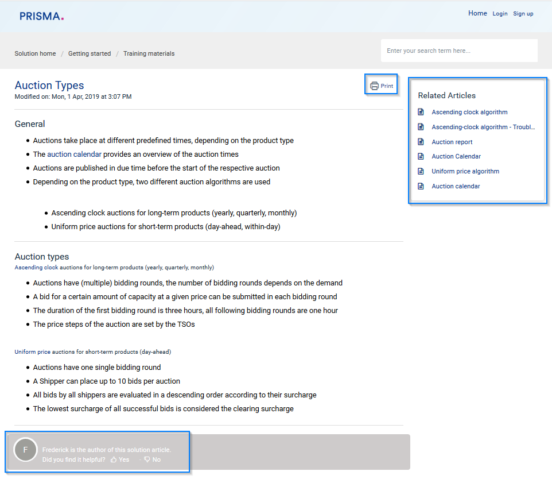Open the Getting started breadcrumb
The width and height of the screenshot is (552, 479).
click(90, 53)
